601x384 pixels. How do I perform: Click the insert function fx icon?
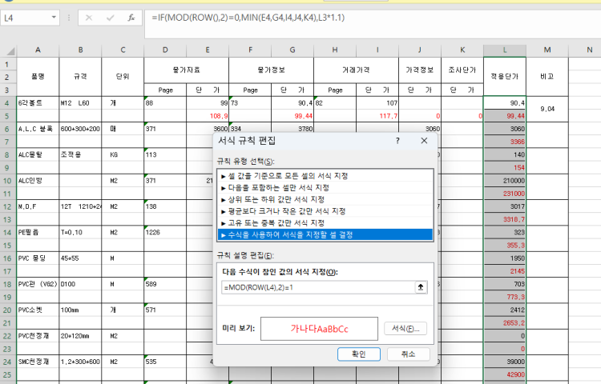131,18
